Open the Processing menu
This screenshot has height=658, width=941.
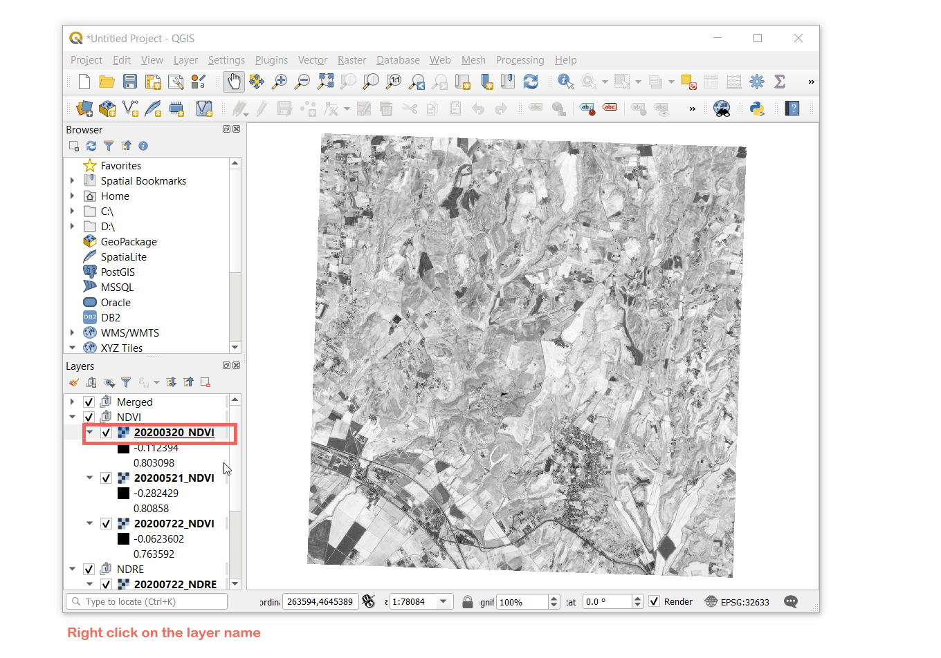click(520, 60)
